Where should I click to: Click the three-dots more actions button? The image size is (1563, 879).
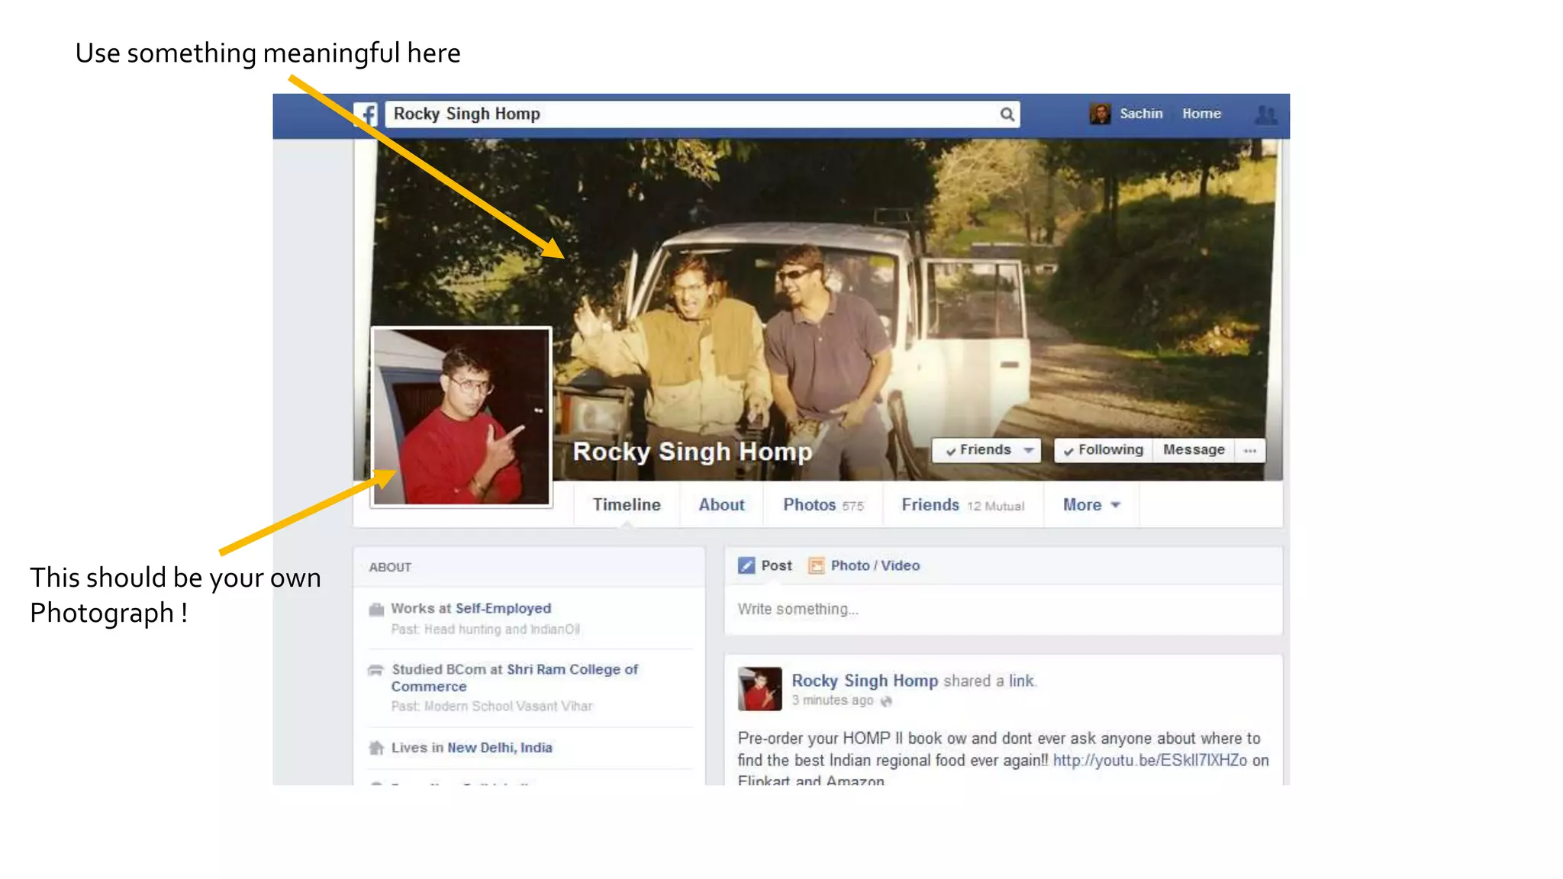(1249, 450)
